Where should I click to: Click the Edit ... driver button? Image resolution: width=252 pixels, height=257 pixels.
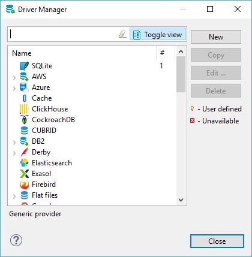coord(216,73)
